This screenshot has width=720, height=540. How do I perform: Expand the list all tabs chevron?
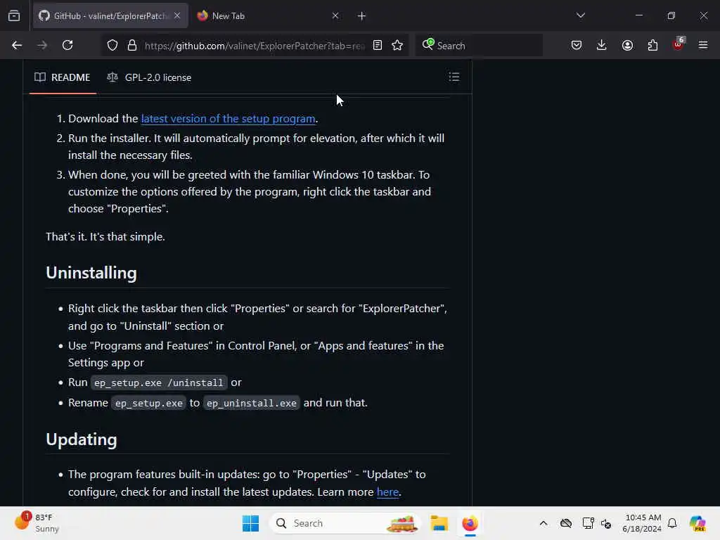coord(580,15)
